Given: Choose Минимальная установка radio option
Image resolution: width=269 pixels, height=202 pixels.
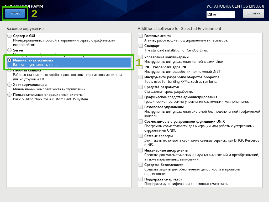Looking at the screenshot, I should pos(9,60).
